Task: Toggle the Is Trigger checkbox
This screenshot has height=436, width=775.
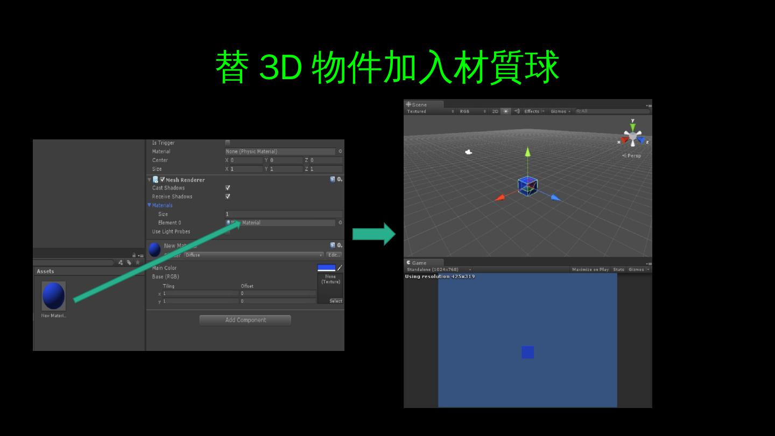Action: click(x=228, y=143)
